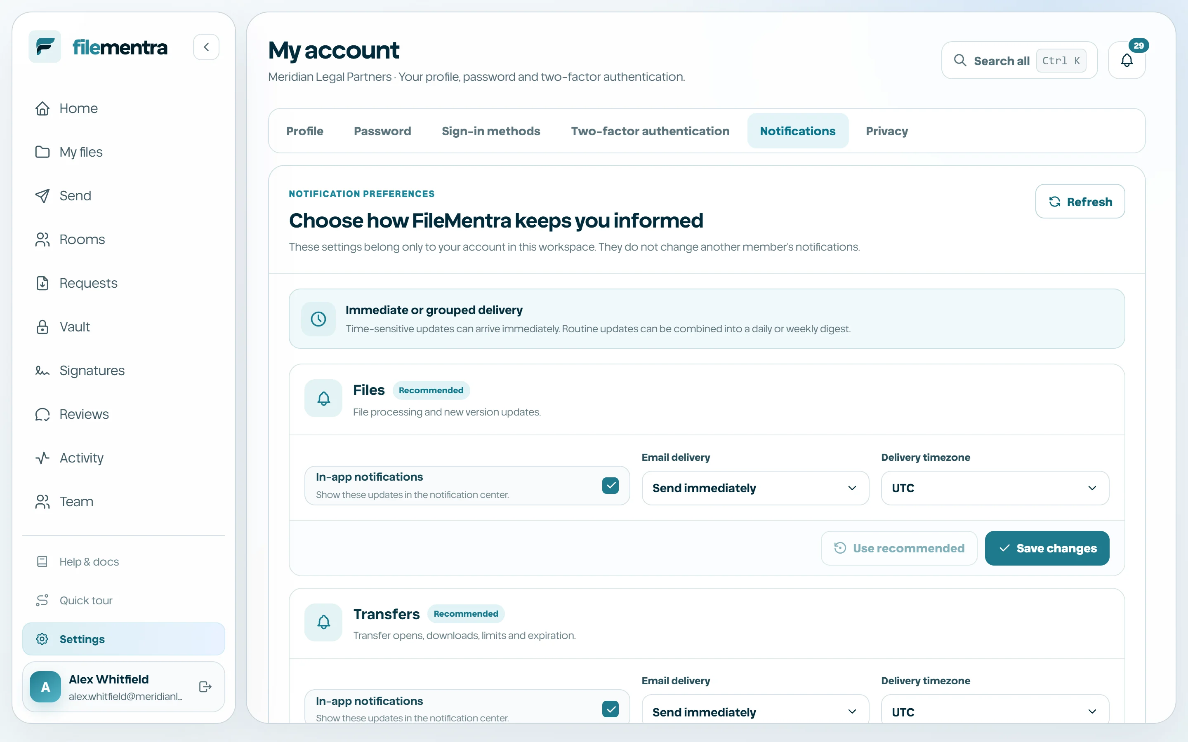The width and height of the screenshot is (1188, 742).
Task: Click the Alex Whitfield account card
Action: click(x=124, y=686)
